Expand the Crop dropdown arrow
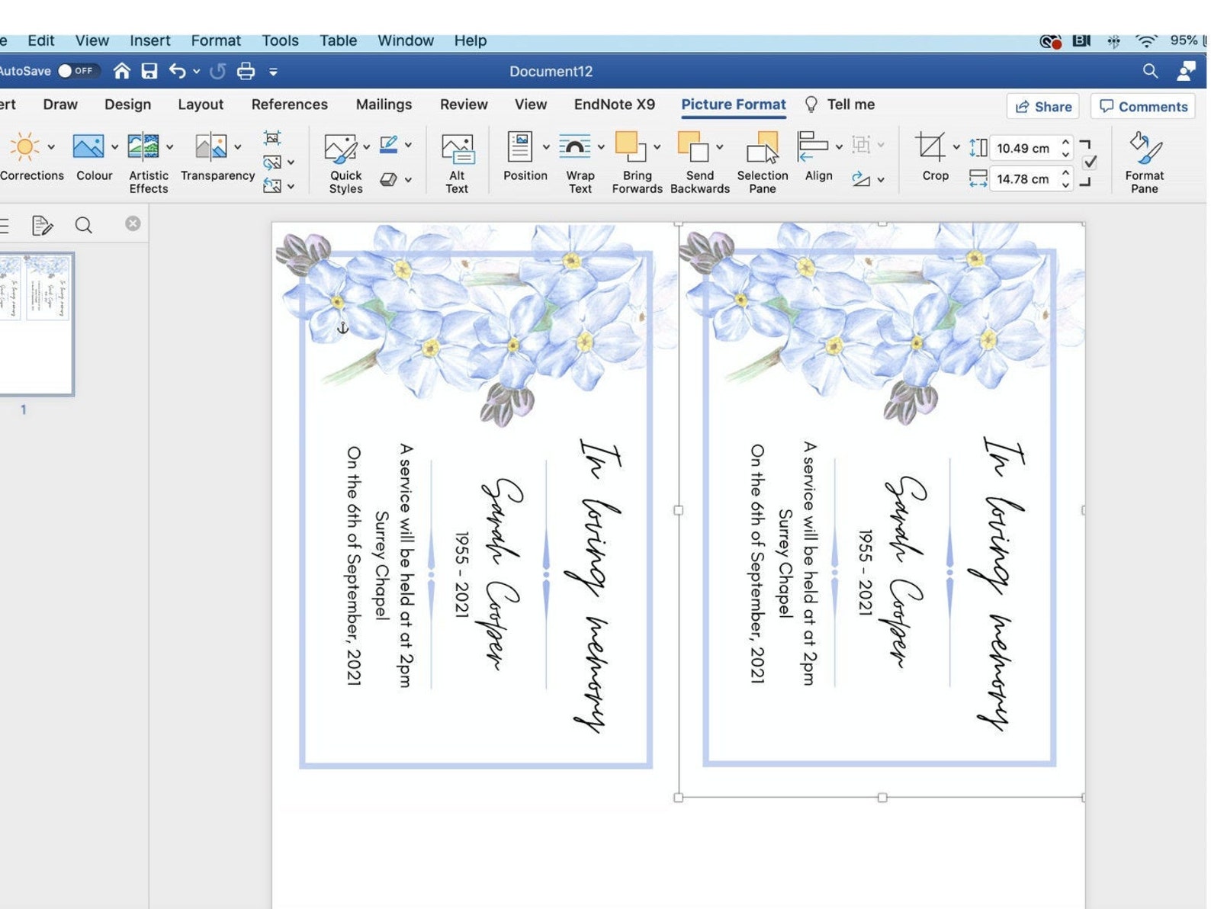This screenshot has height=909, width=1211. pos(956,146)
